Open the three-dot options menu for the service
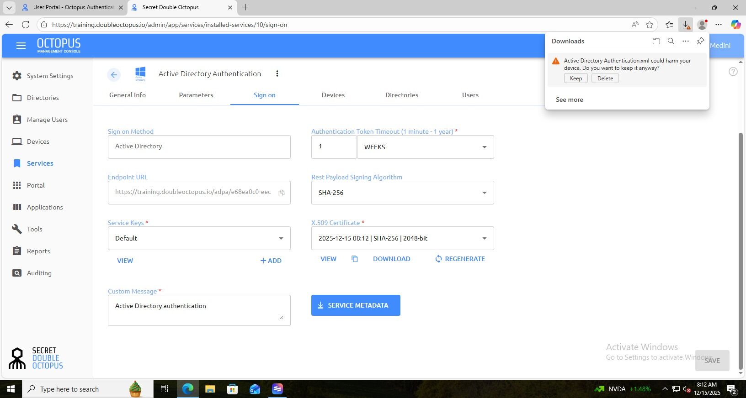This screenshot has width=746, height=398. click(x=277, y=73)
